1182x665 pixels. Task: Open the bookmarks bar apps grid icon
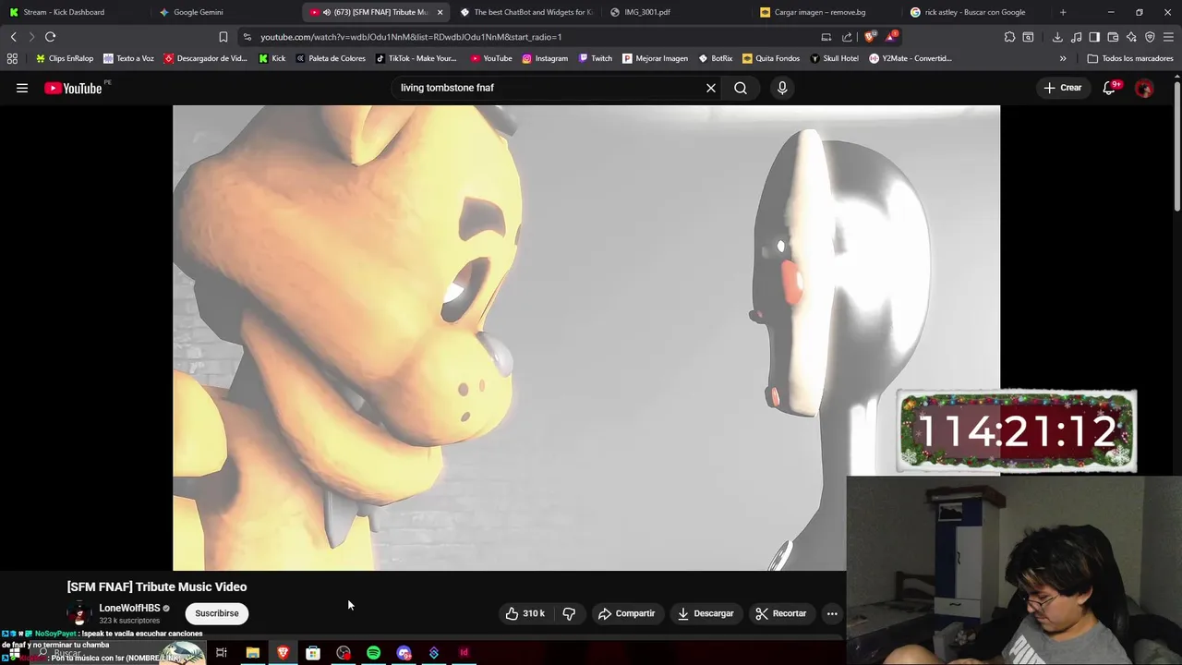(12, 58)
